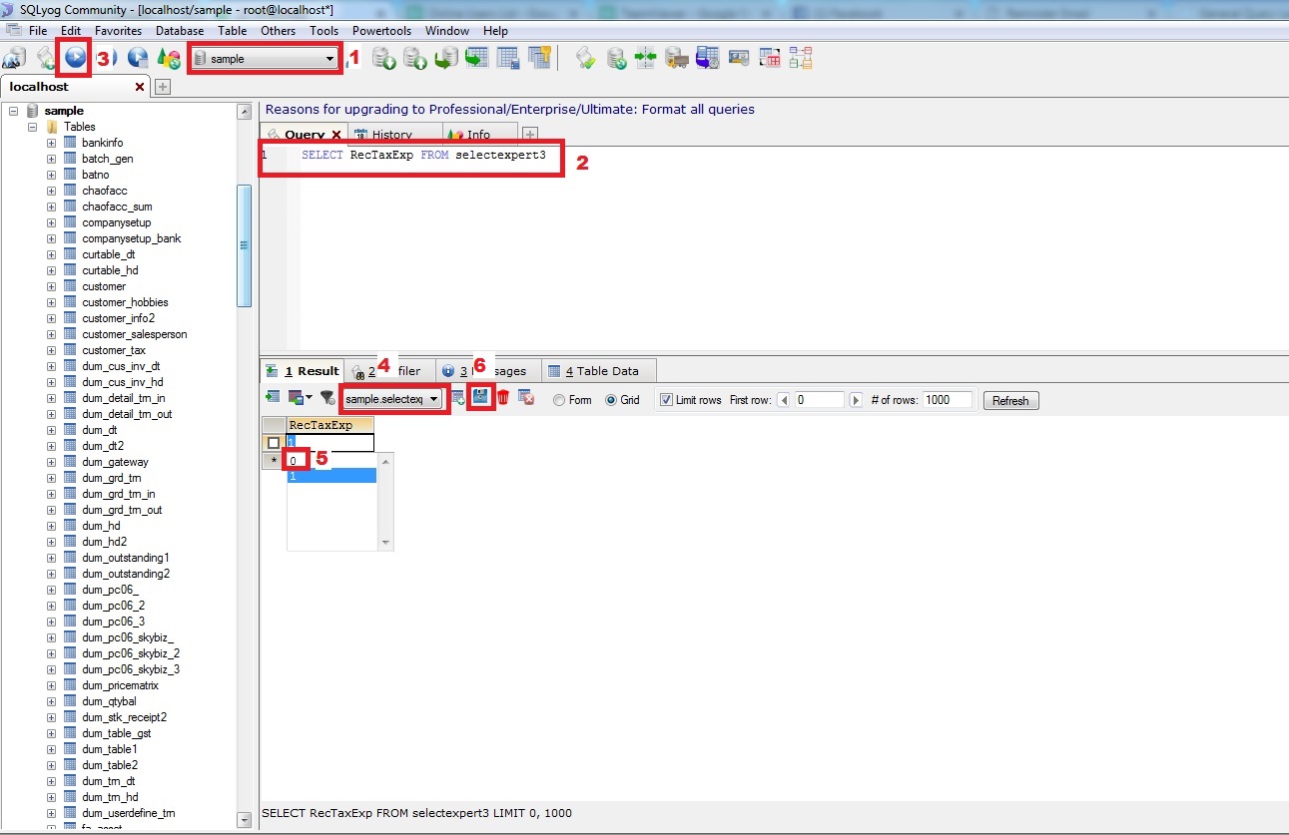The image size is (1289, 835).
Task: Expand the bankinfo table node
Action: (x=51, y=143)
